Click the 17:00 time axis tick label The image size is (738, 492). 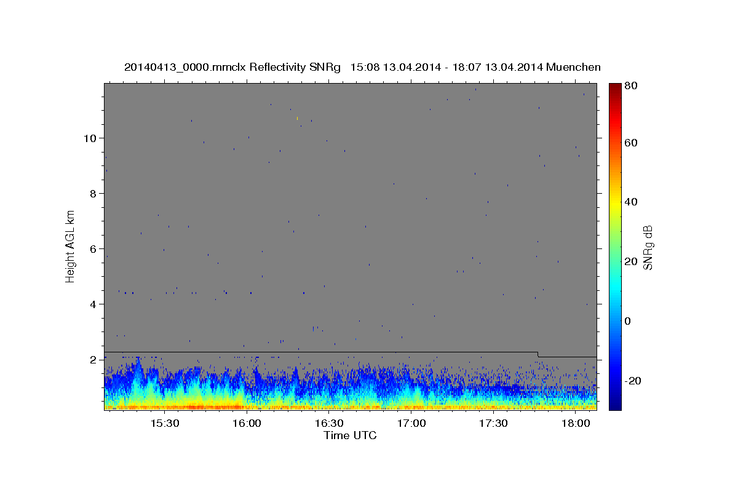[411, 424]
